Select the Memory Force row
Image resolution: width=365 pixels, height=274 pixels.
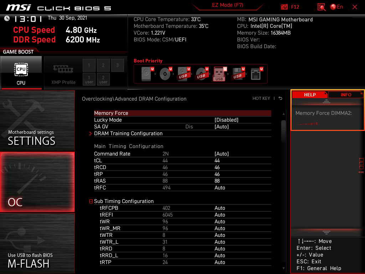point(182,113)
